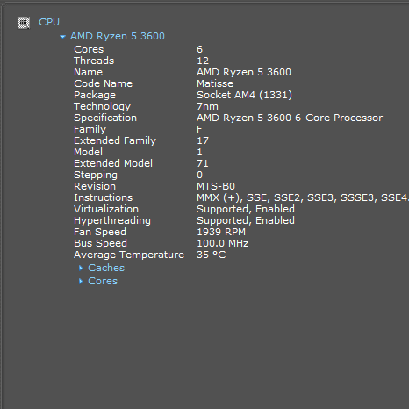This screenshot has width=409, height=409.
Task: Select the MMX (+), SSE instructions value
Action: pyautogui.click(x=303, y=197)
